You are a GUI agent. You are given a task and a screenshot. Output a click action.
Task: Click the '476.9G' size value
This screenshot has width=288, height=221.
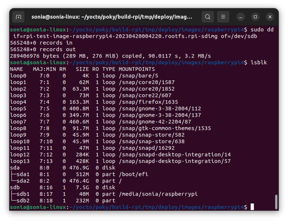pyautogui.click(x=79, y=168)
